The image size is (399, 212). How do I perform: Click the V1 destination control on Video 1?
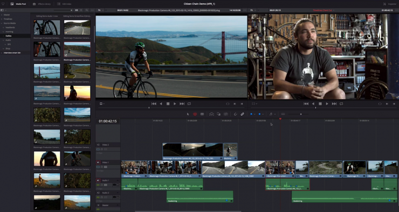pos(98,162)
